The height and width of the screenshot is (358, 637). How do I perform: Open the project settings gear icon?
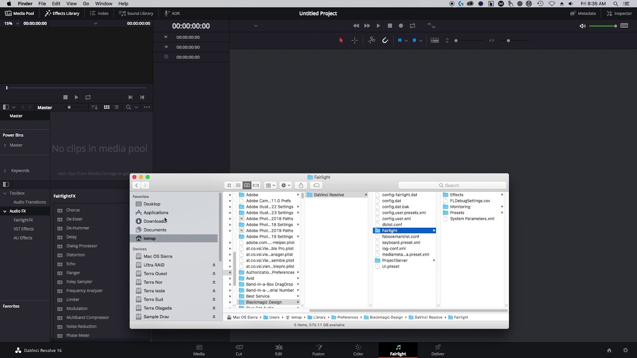tap(626, 350)
